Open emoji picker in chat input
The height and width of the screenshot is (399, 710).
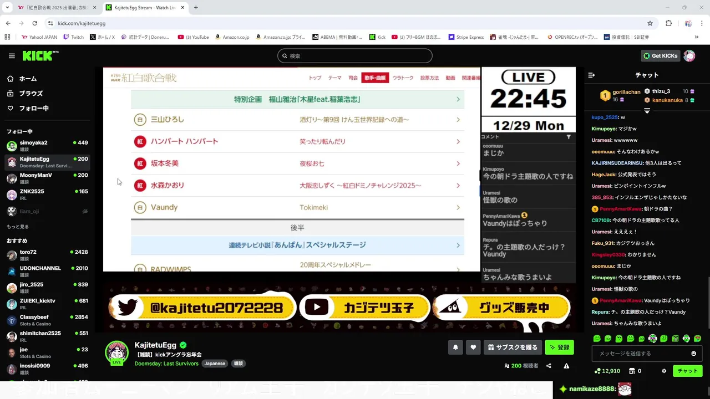click(x=693, y=354)
